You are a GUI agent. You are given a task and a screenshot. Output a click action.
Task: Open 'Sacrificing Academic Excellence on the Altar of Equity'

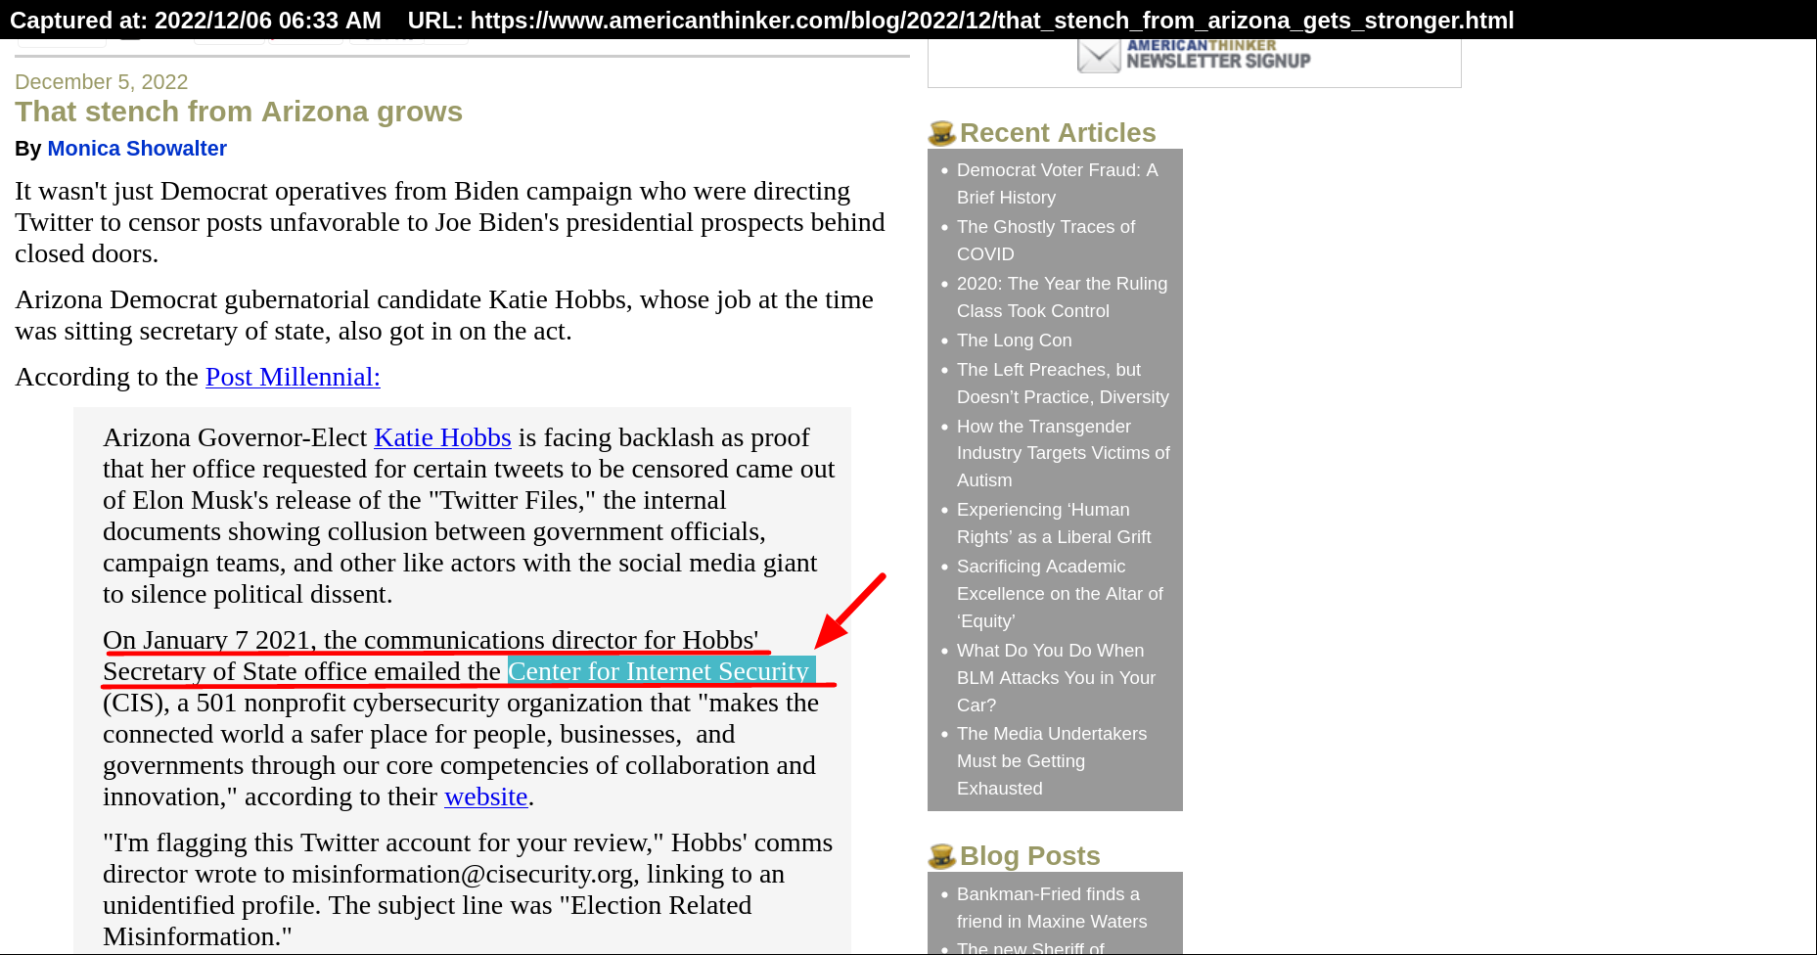pos(1060,594)
